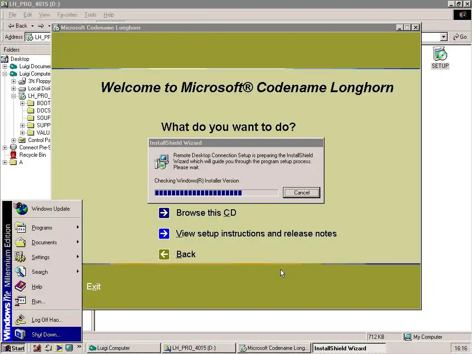Viewport: 472px width, 354px height.
Task: Select Desktop in Folders tree
Action: pyautogui.click(x=20, y=59)
